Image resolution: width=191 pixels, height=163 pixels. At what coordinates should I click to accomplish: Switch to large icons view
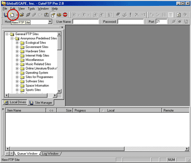point(152,15)
